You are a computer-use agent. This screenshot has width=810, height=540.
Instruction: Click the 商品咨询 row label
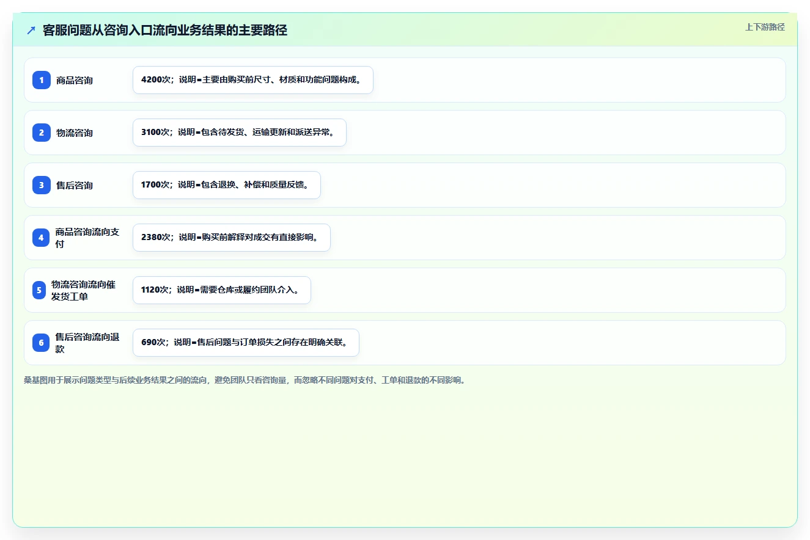75,80
